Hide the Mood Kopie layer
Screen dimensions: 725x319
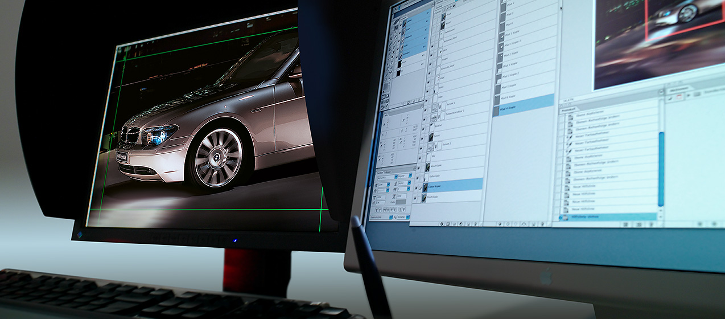[419, 167]
